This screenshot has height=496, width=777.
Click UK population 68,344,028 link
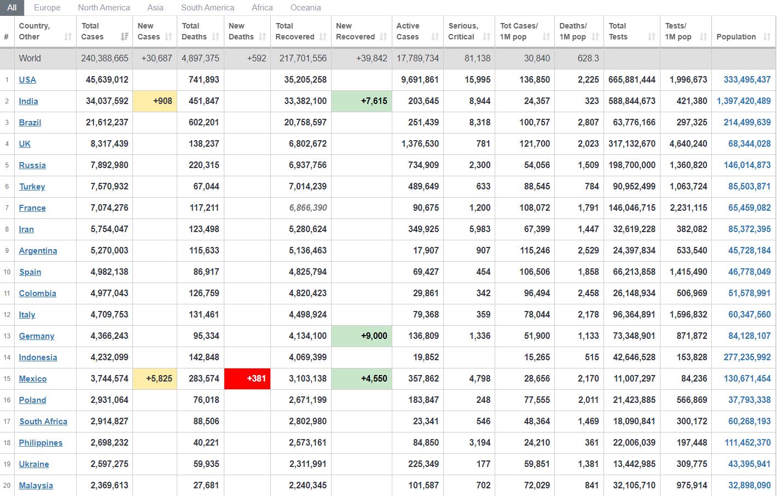point(750,143)
